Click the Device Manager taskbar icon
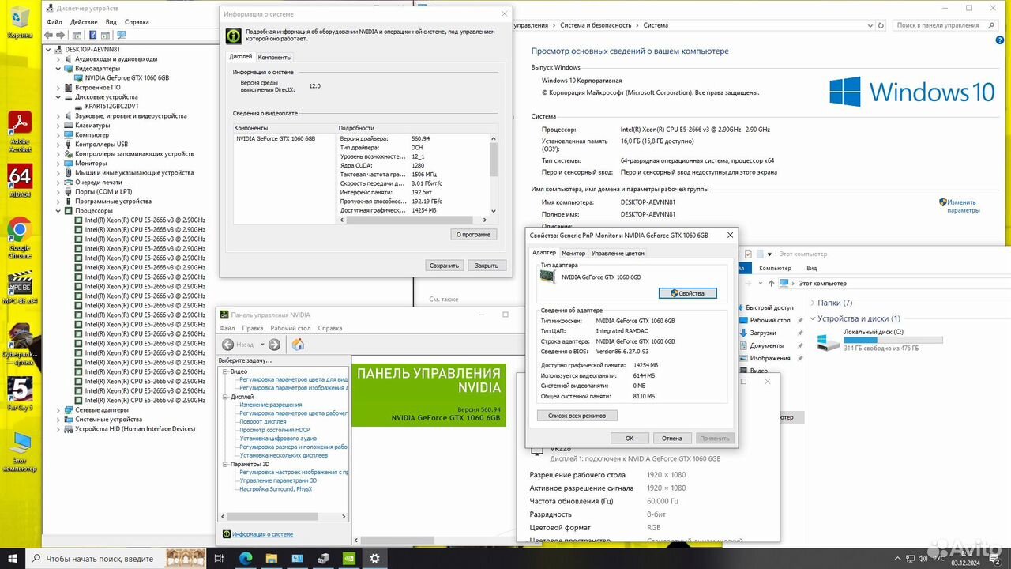 point(323,558)
